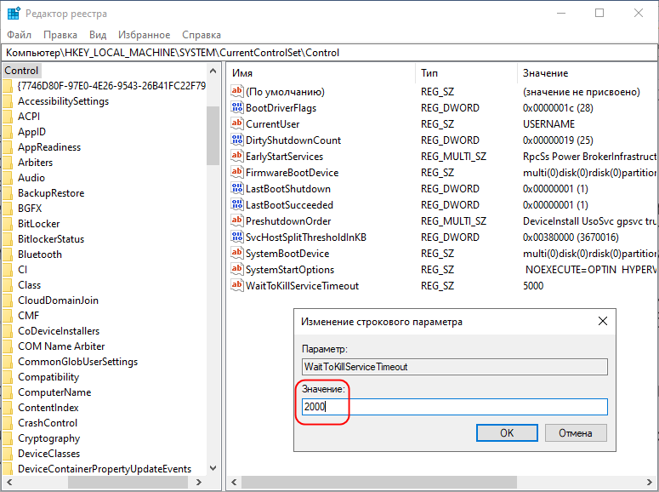Click the icon beside SystemBootDevice
This screenshot has height=492, width=659.
click(237, 253)
